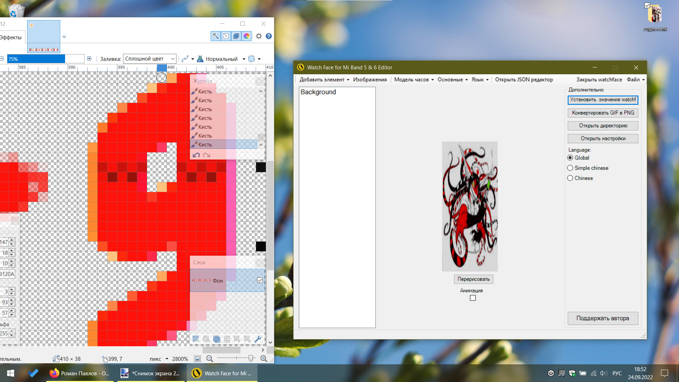
Task: Open the Добавить элемент dropdown menu
Action: pyautogui.click(x=324, y=80)
